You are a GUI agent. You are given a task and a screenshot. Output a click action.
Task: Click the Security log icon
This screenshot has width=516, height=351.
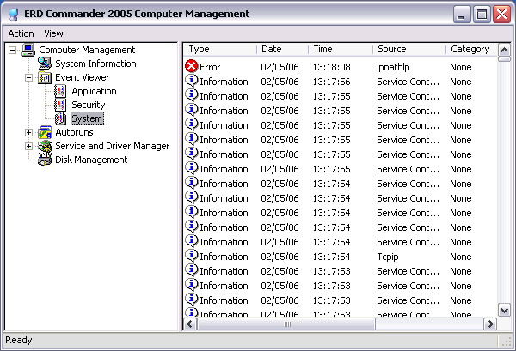[60, 105]
